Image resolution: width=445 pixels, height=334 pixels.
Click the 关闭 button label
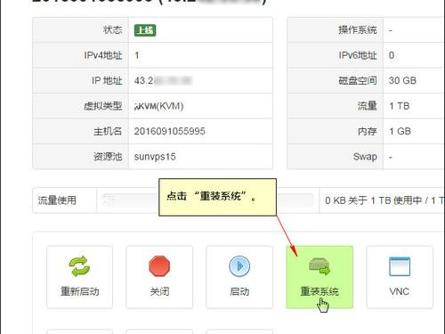pyautogui.click(x=159, y=291)
